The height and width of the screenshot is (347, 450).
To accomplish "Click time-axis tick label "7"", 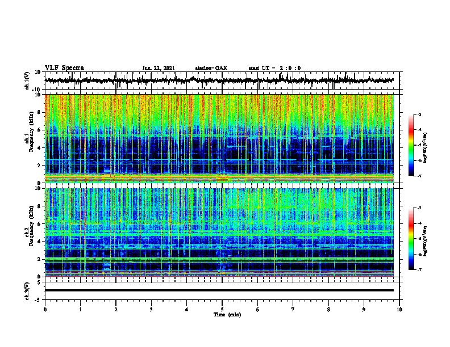I will pyautogui.click(x=293, y=310).
